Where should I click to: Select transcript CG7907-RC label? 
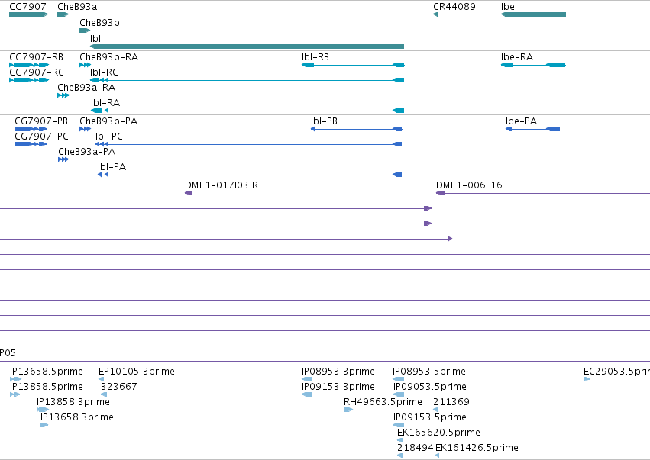tap(37, 72)
